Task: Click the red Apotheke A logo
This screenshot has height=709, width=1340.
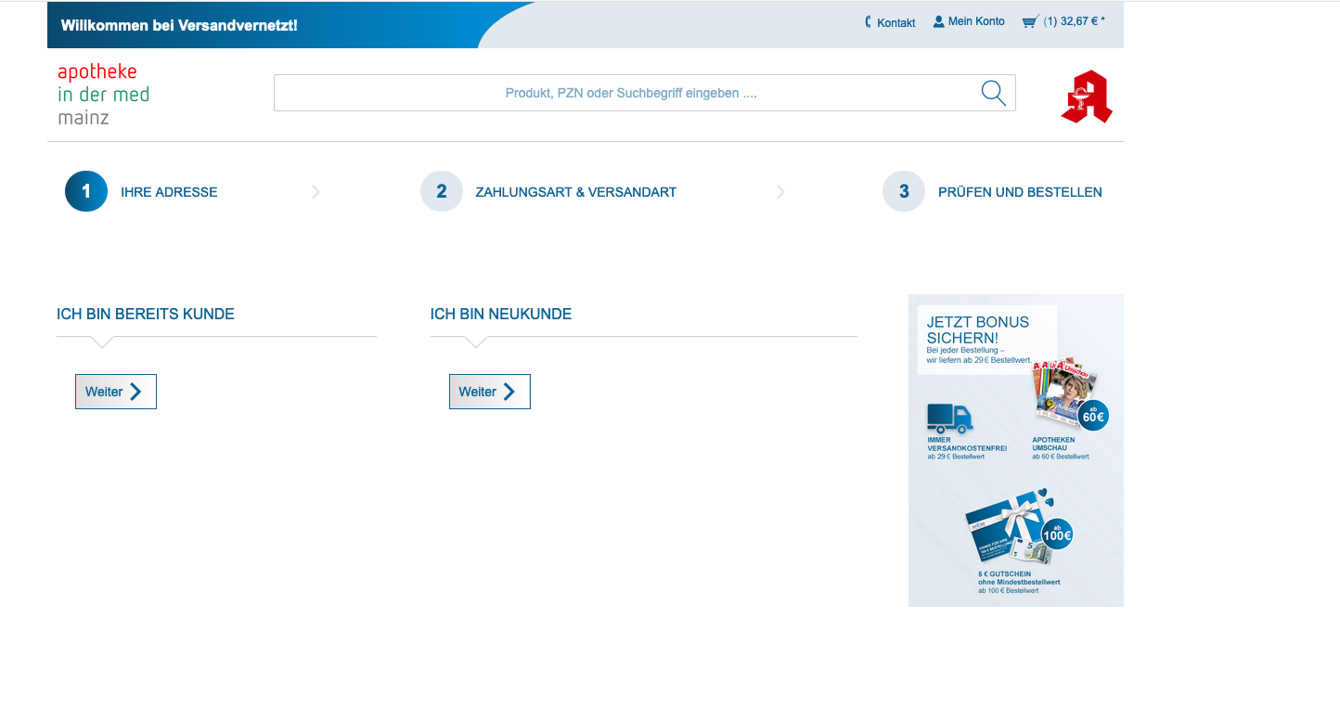Action: [x=1087, y=97]
